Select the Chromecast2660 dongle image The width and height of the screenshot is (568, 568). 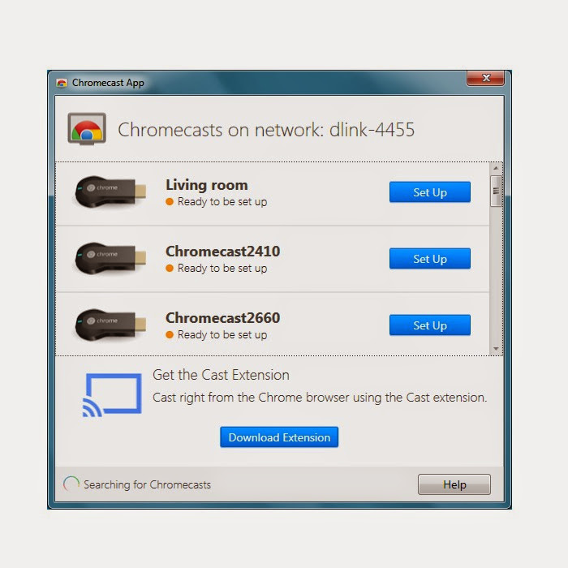tap(110, 325)
